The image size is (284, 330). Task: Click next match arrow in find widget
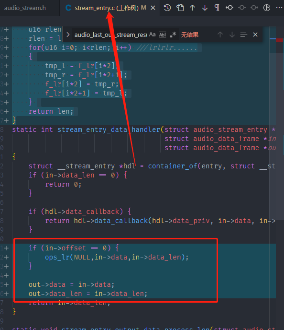[232, 35]
